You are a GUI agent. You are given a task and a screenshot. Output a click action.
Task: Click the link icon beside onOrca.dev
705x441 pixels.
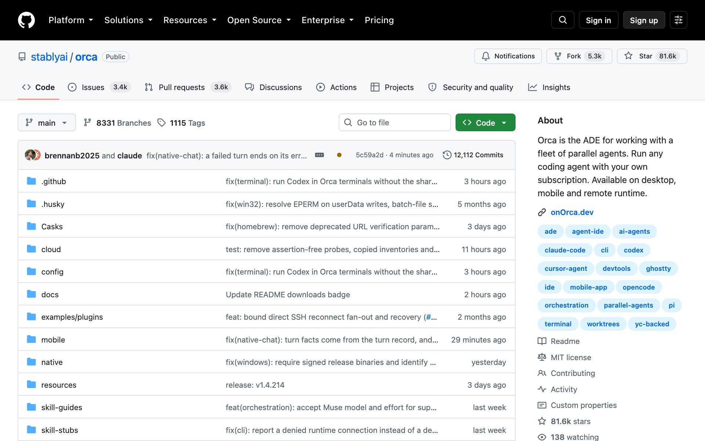542,212
